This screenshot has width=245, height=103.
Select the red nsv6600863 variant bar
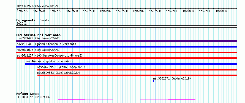click(x=137, y=75)
